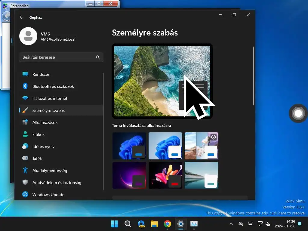Click back button in Personalize window
The height and width of the screenshot is (231, 308).
[x=6, y=16]
